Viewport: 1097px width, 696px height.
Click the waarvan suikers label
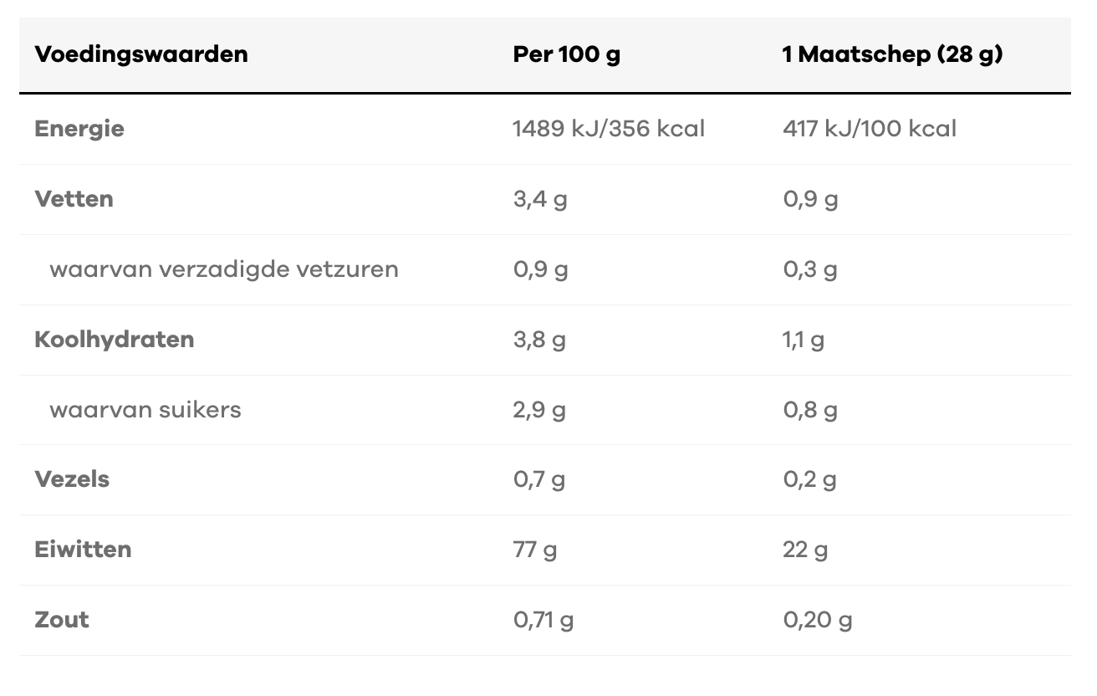[x=145, y=410]
